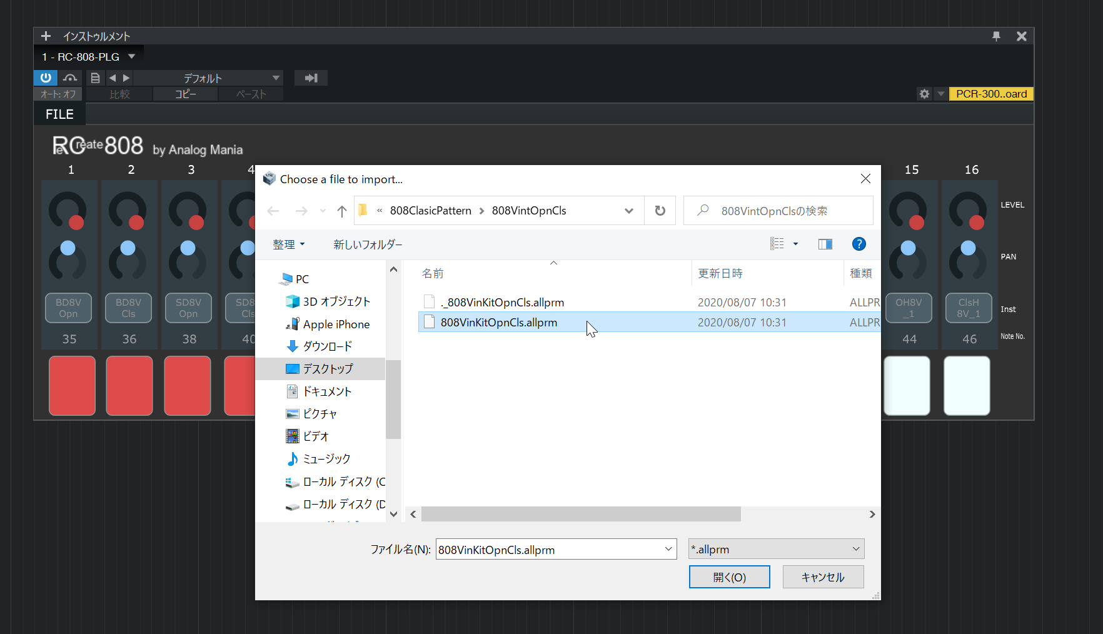
Task: Adjust channel 1 PAN knob
Action: [x=68, y=260]
